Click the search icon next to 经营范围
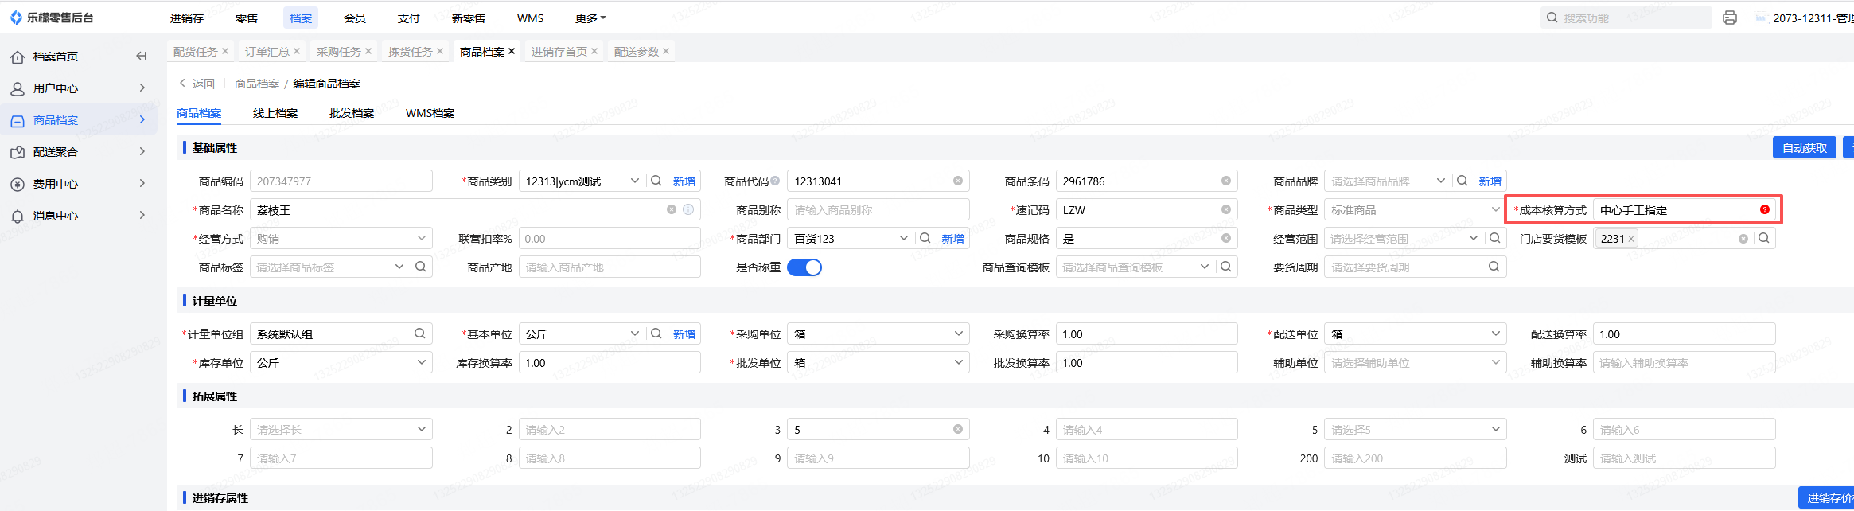This screenshot has height=511, width=1854. point(1495,238)
